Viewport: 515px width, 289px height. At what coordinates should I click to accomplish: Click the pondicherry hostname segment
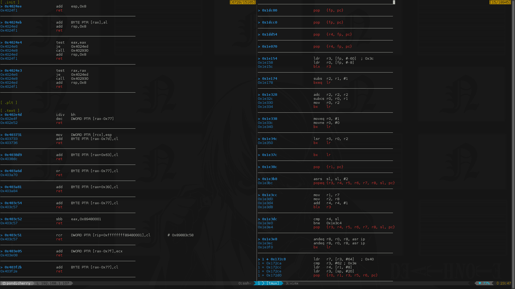[x=18, y=283]
